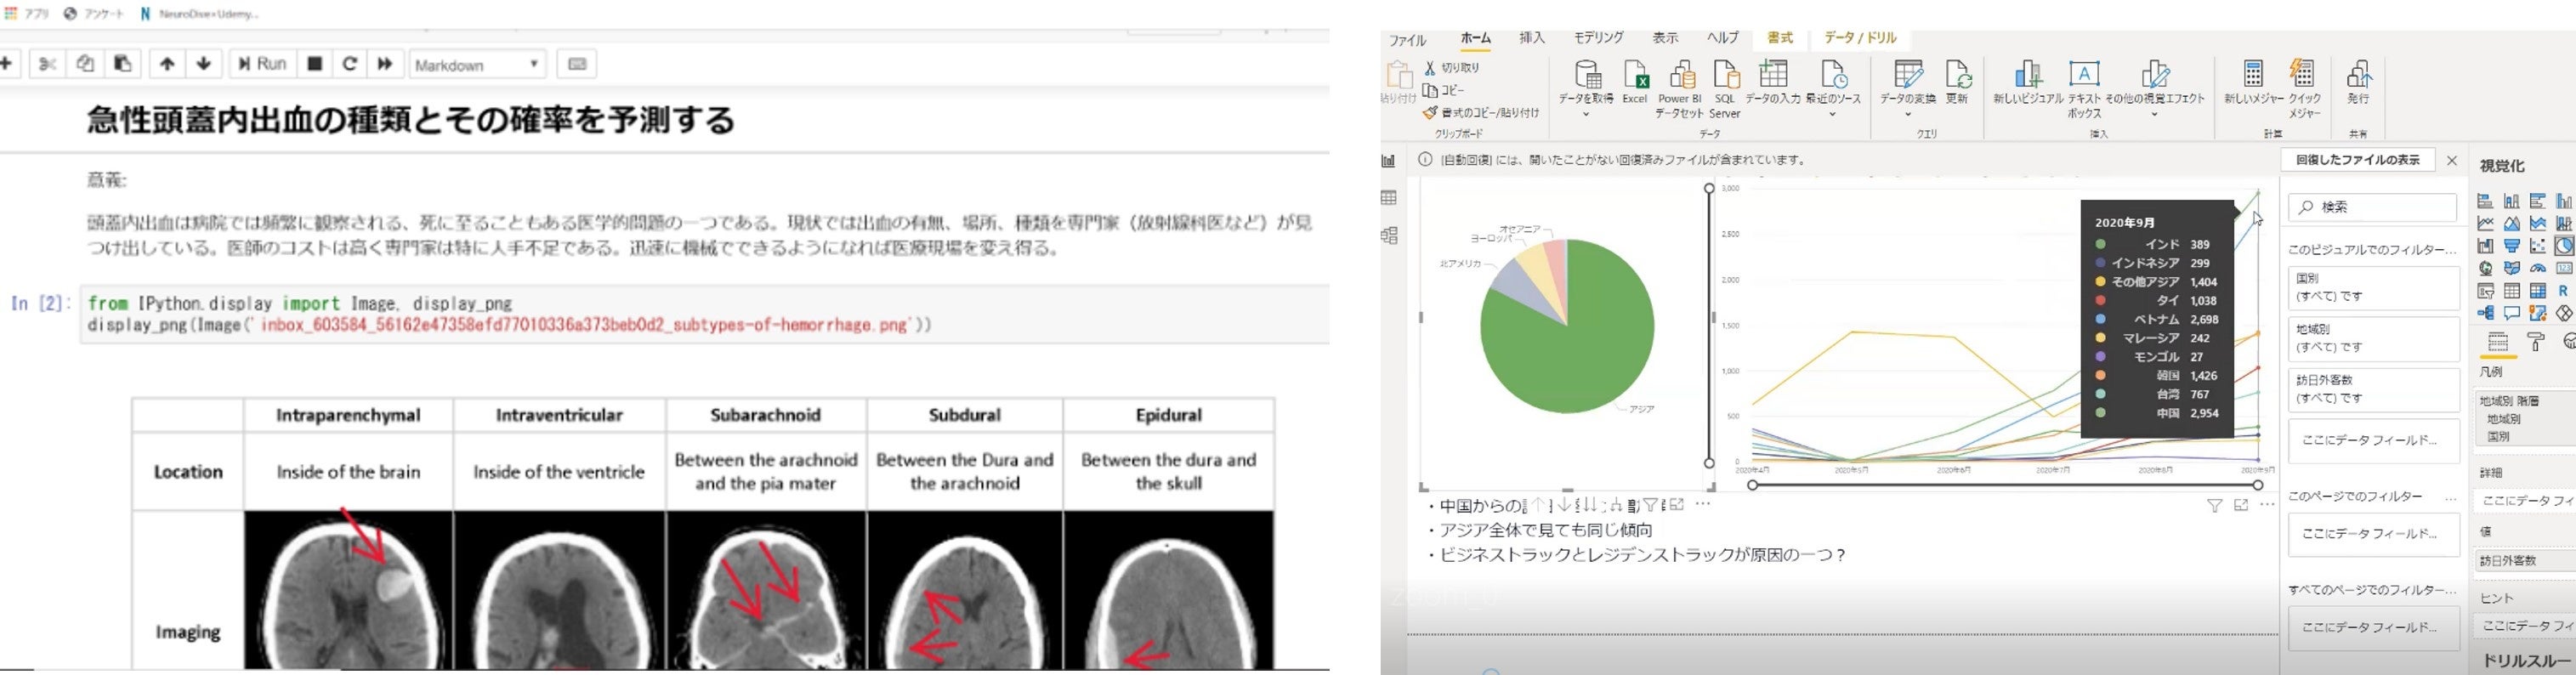Click the filter pane 検索 field

coord(2372,207)
